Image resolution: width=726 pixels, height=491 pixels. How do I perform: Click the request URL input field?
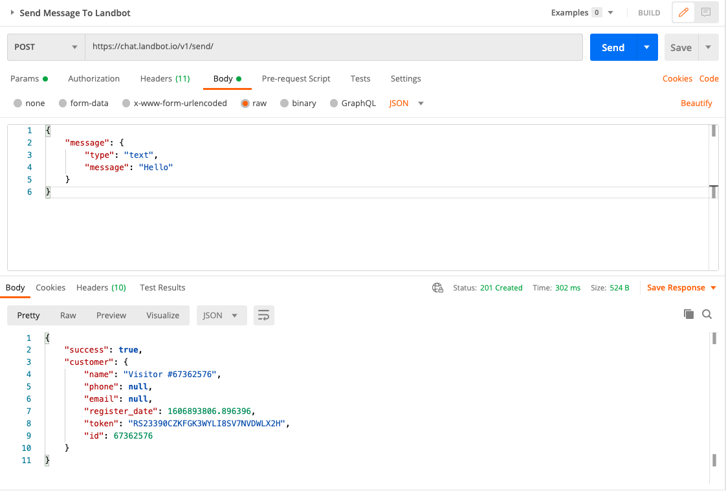334,47
